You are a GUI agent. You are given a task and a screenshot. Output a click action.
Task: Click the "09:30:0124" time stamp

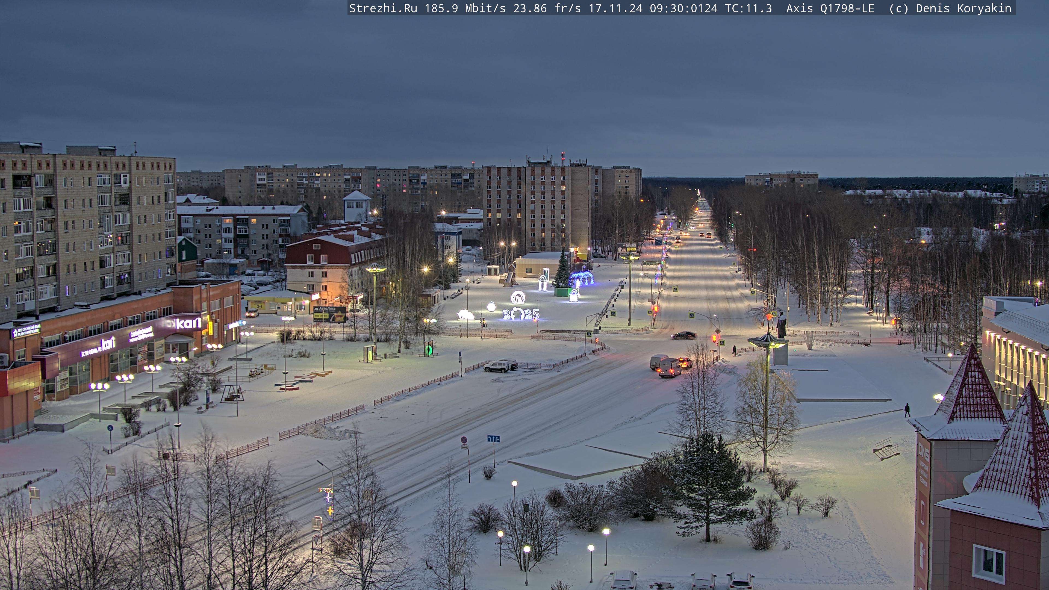click(684, 8)
